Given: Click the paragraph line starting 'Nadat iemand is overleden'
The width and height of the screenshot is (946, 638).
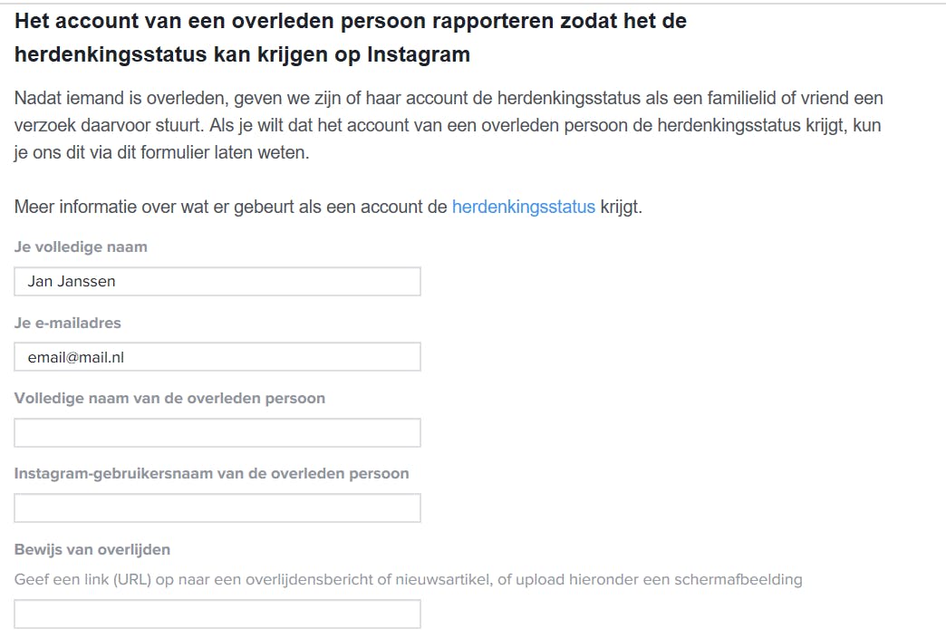Looking at the screenshot, I should point(449,98).
